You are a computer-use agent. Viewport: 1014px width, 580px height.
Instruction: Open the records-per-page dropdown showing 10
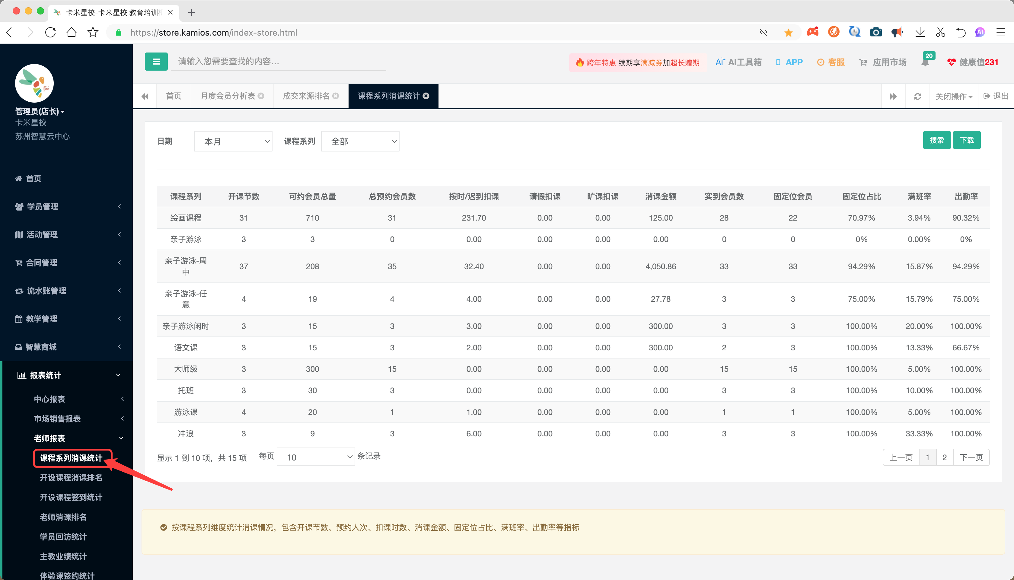[x=315, y=457]
